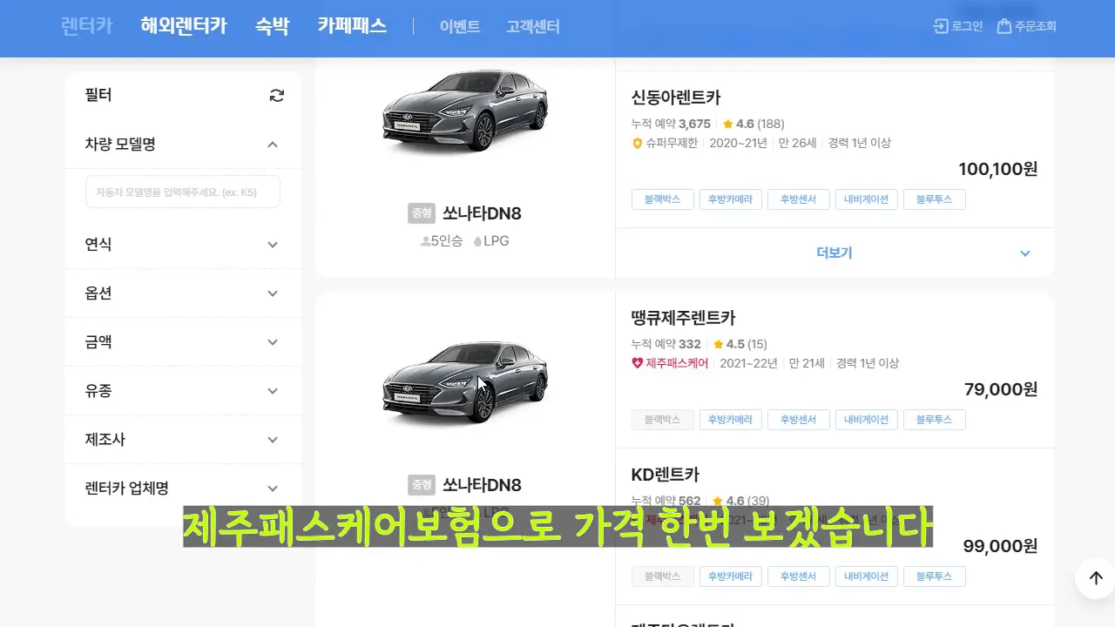
Task: Click the upper 쏘나타DN8 model name
Action: (482, 213)
